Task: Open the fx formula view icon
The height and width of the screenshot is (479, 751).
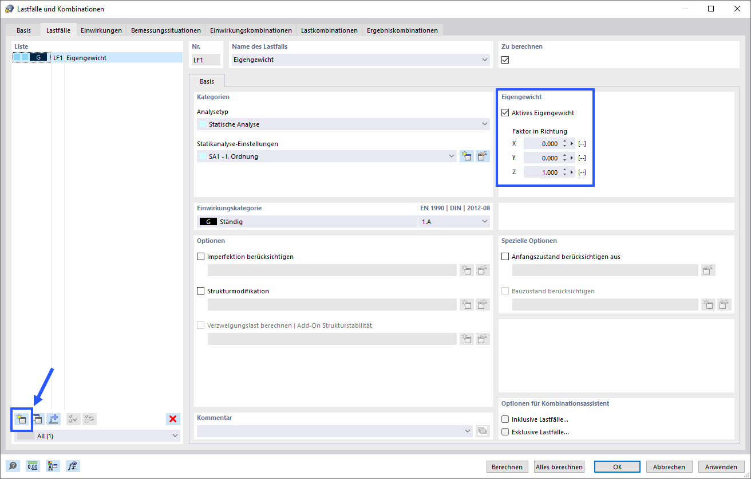Action: pos(73,466)
